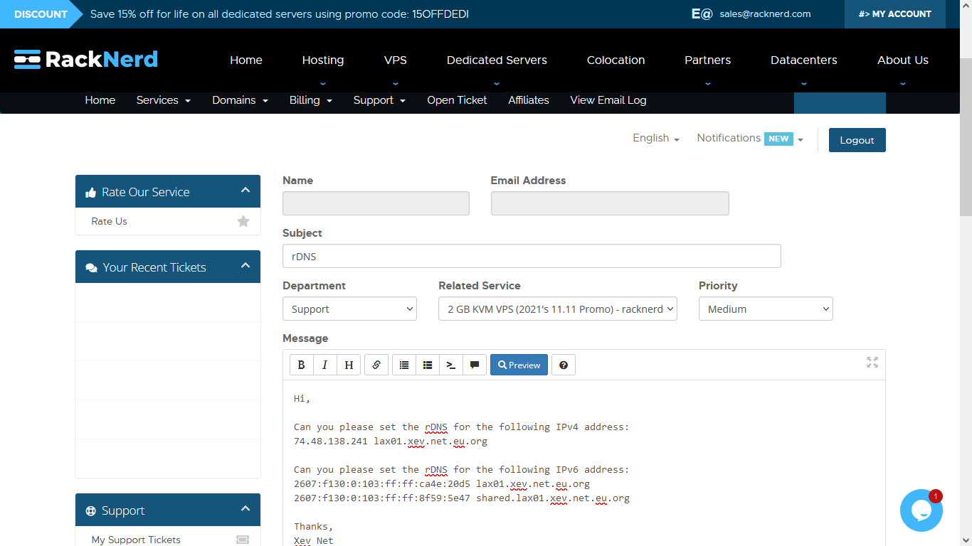This screenshot has width=972, height=546.
Task: Open the Related Service dropdown
Action: (557, 309)
